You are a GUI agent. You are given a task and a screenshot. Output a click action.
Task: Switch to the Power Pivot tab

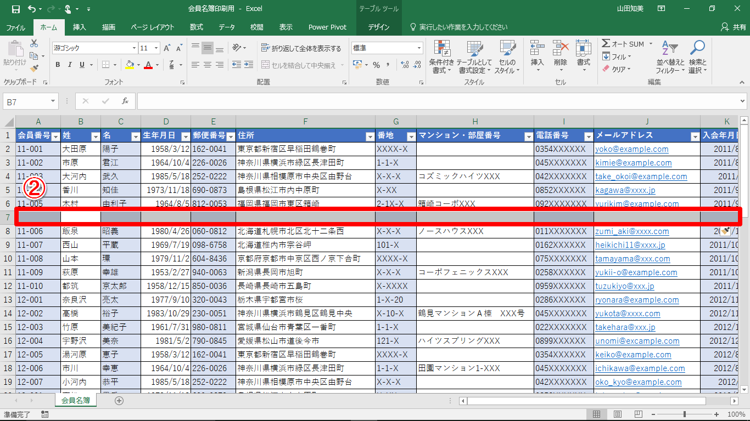click(327, 27)
